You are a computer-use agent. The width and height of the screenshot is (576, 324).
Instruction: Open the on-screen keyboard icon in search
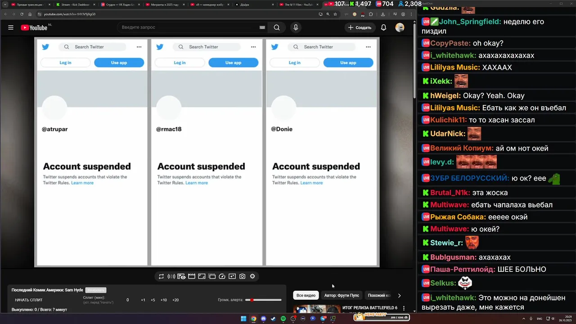coord(262,27)
